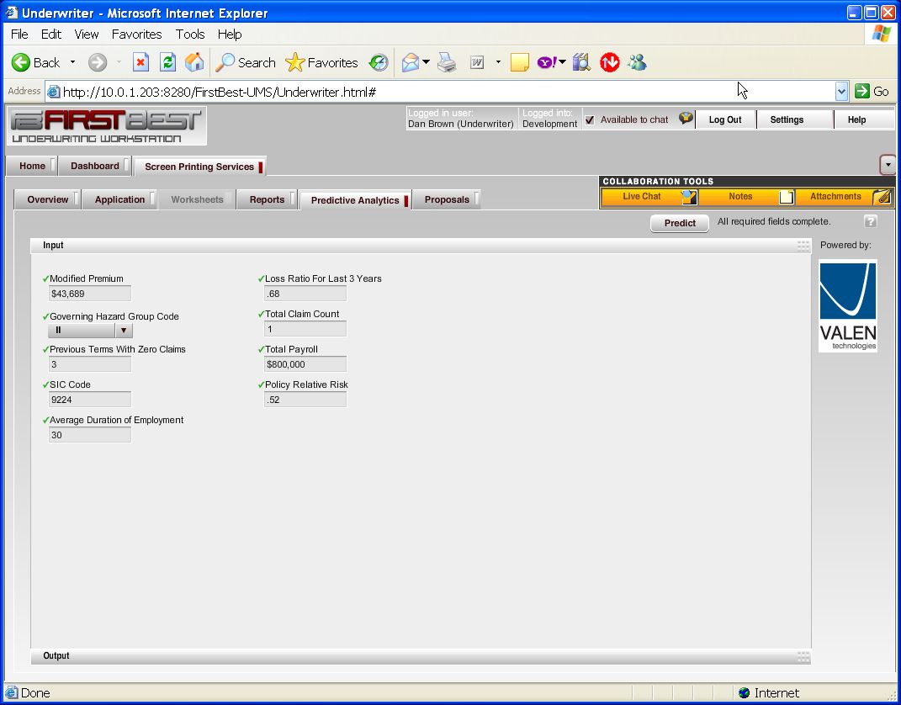This screenshot has width=901, height=705.
Task: Click the Notes page icon
Action: [787, 197]
